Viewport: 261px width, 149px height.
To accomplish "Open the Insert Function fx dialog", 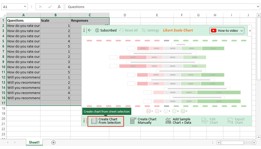I will (x=59, y=7).
